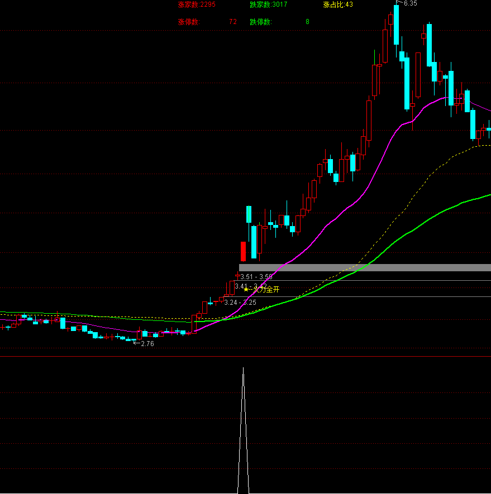This screenshot has width=491, height=494.
Task: Select the magenta moving average line
Action: click(x=335, y=214)
